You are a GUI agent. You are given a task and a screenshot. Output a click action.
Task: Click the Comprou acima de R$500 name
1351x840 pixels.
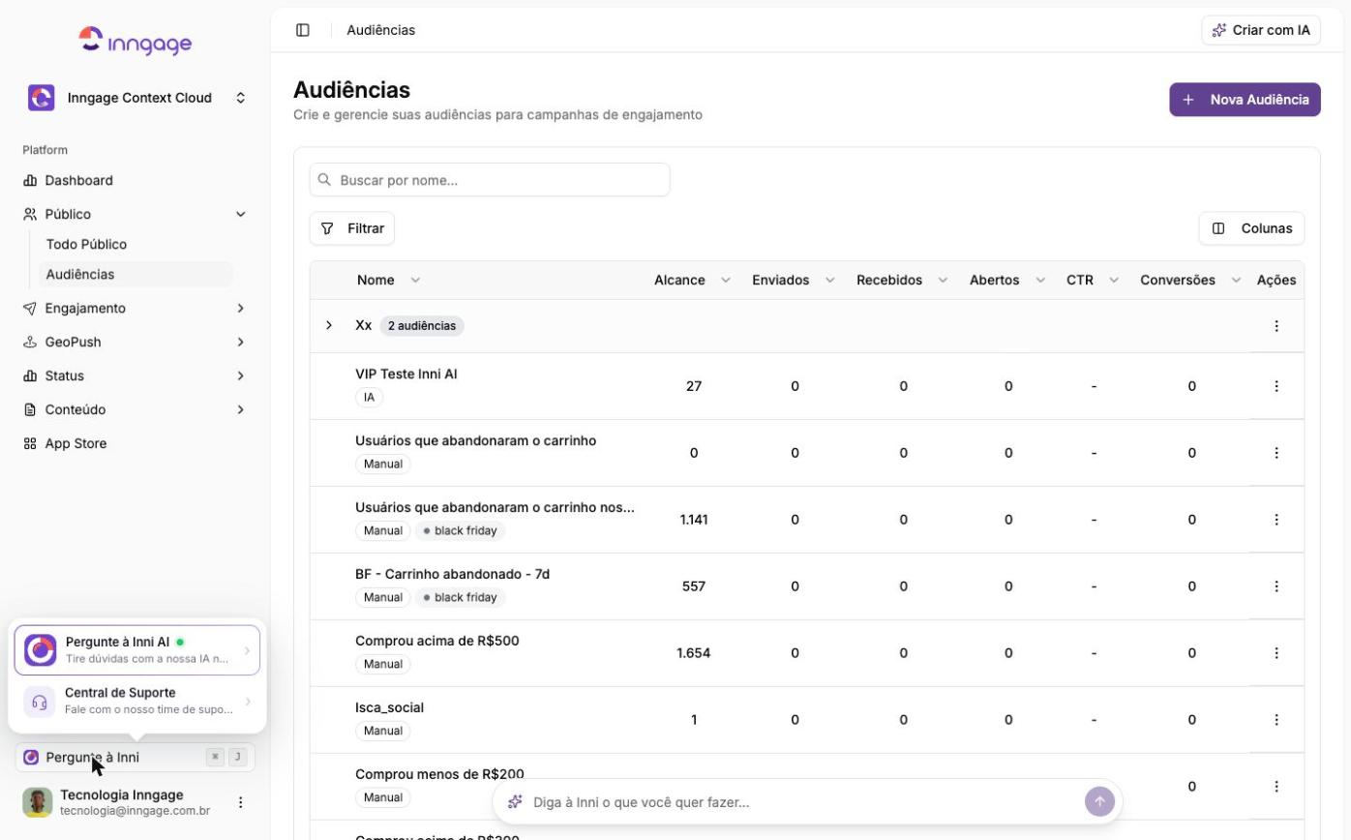pos(437,641)
